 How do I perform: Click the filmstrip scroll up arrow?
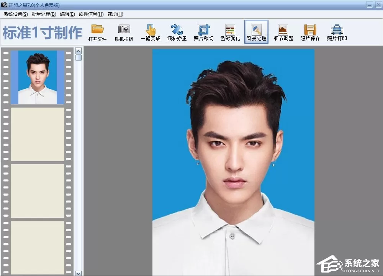point(79,51)
